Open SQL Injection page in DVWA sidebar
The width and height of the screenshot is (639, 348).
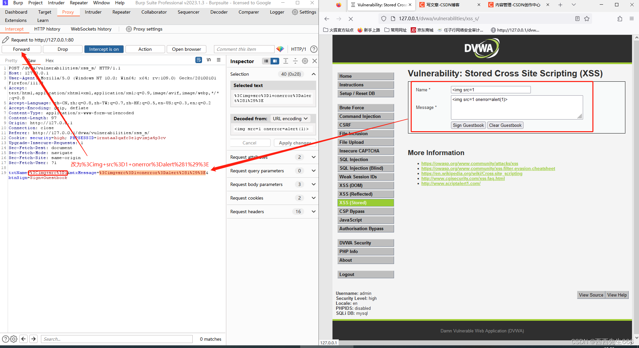[x=366, y=159]
